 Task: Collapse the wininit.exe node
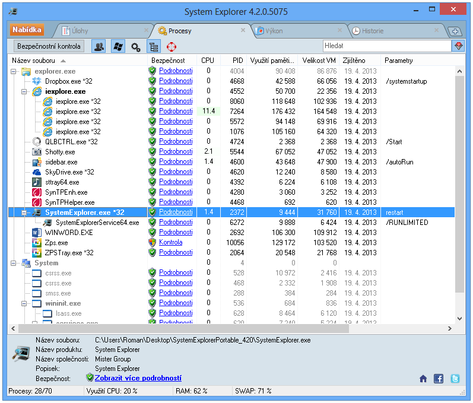[24, 303]
